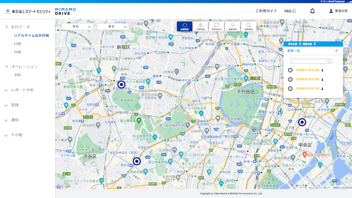Open 月報 monthly report page
Screen dimensions: 352x198
pos(17,52)
